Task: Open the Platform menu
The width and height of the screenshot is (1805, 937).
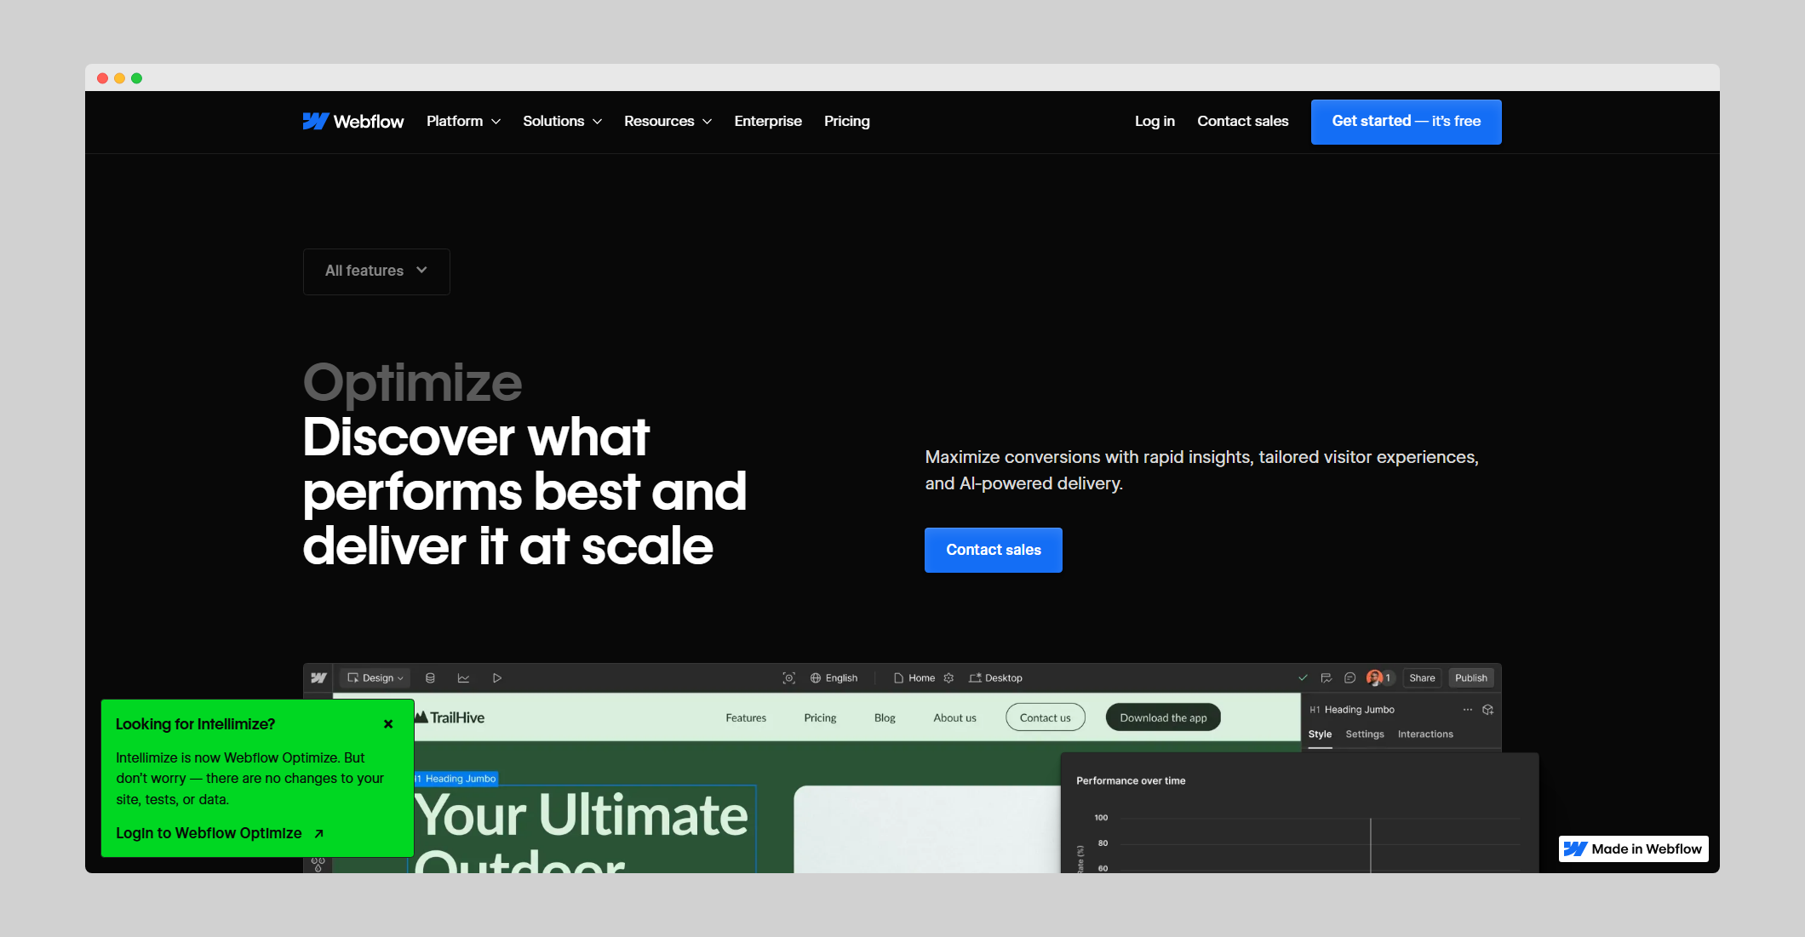Action: tap(463, 122)
